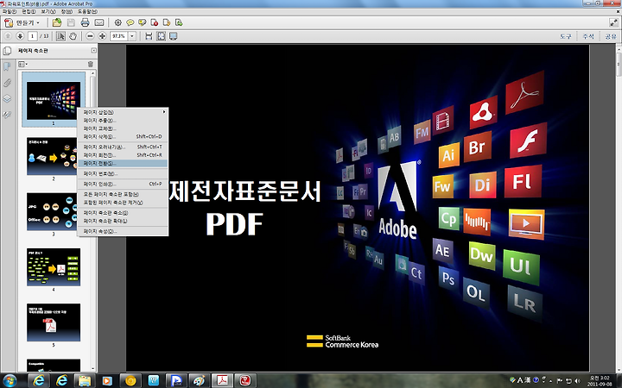The image size is (622, 388).
Task: Choose the Hand pan tool
Action: point(73,36)
